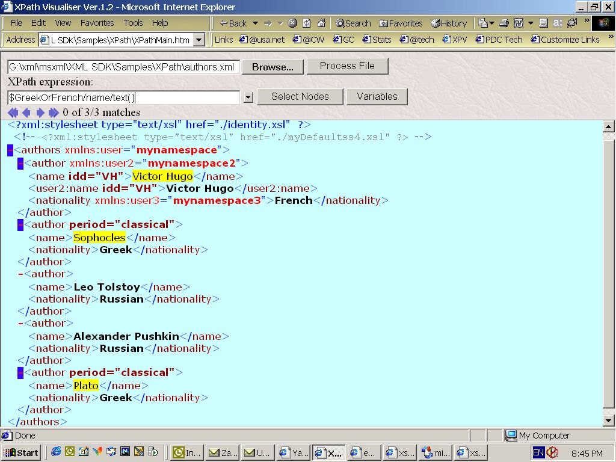Collapse the root authors element

pos(10,150)
